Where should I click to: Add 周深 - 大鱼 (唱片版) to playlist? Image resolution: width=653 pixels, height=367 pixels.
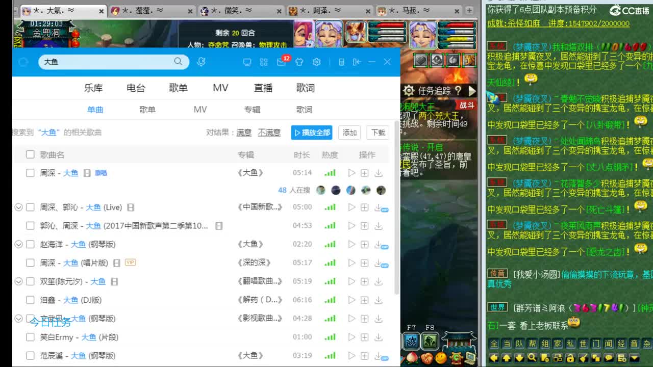coord(364,263)
